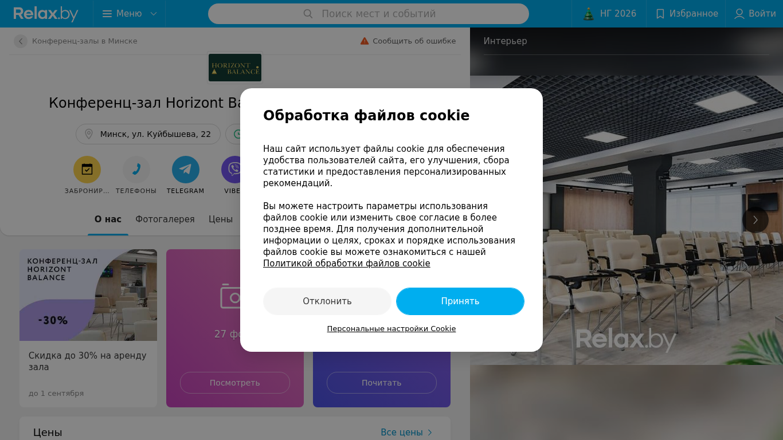The height and width of the screenshot is (440, 783).
Task: Accept cookies with Принять button
Action: (460, 301)
